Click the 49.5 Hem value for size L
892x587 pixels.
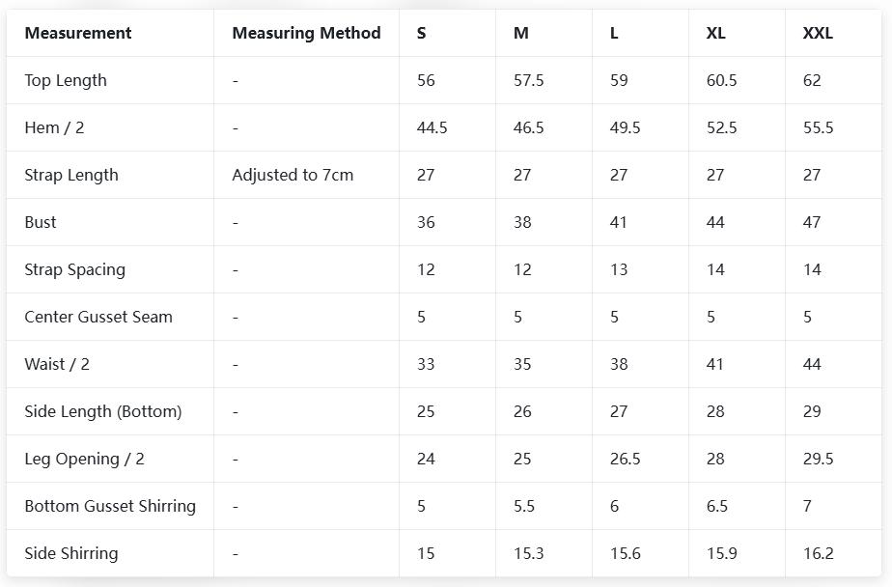(x=625, y=127)
